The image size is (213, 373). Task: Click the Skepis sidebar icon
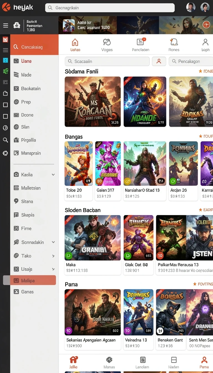[16, 215]
